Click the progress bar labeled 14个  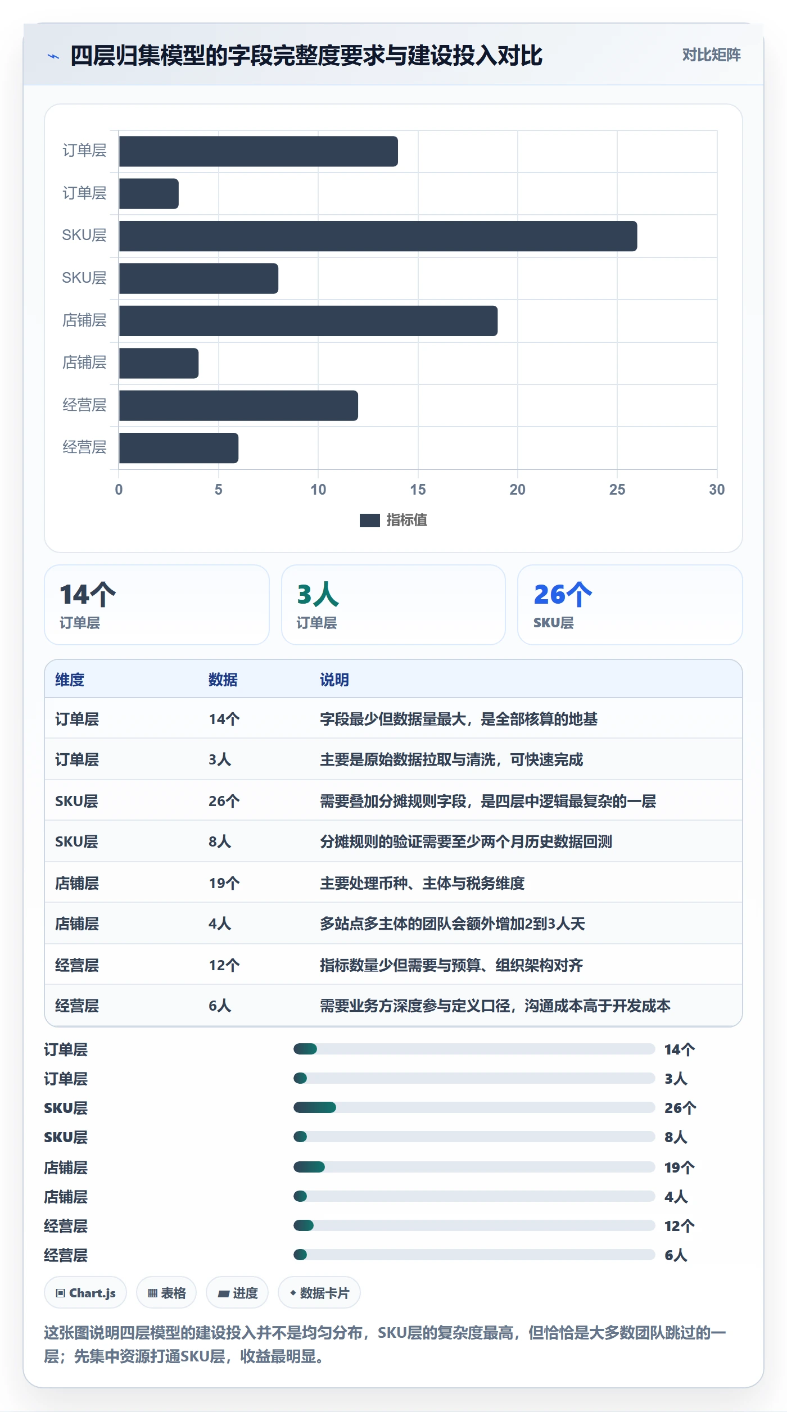pos(474,1049)
